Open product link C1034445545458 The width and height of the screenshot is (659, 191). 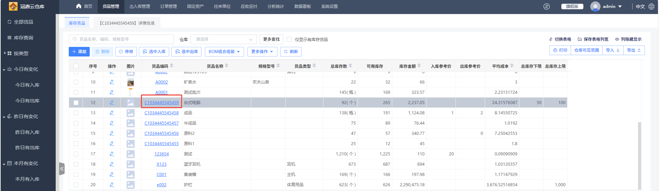pyautogui.click(x=162, y=113)
